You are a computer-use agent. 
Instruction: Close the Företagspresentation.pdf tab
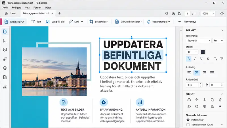(52, 13)
